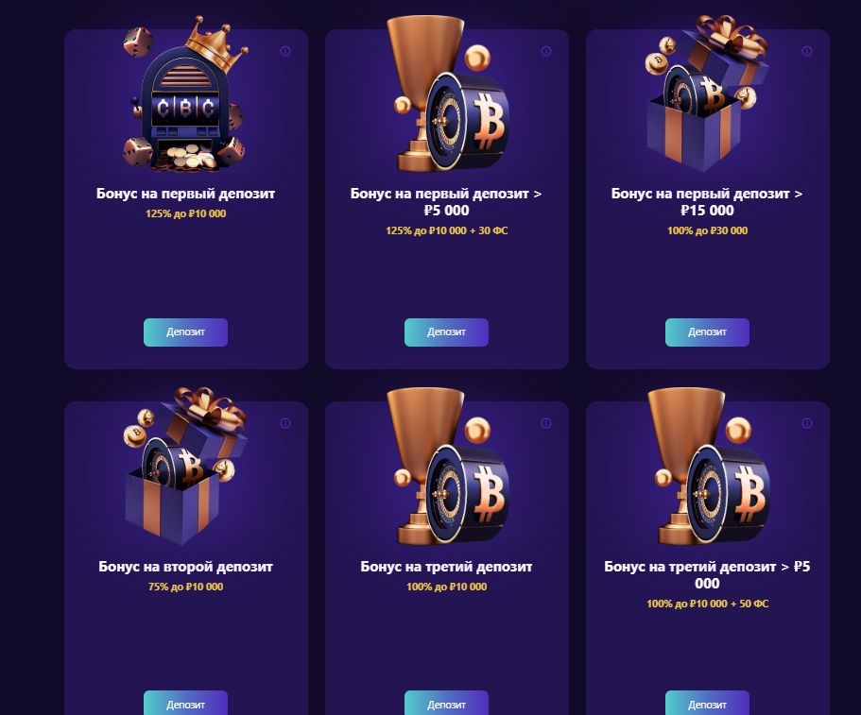
Task: Open info icon on first deposit 125% card
Action: pos(285,51)
